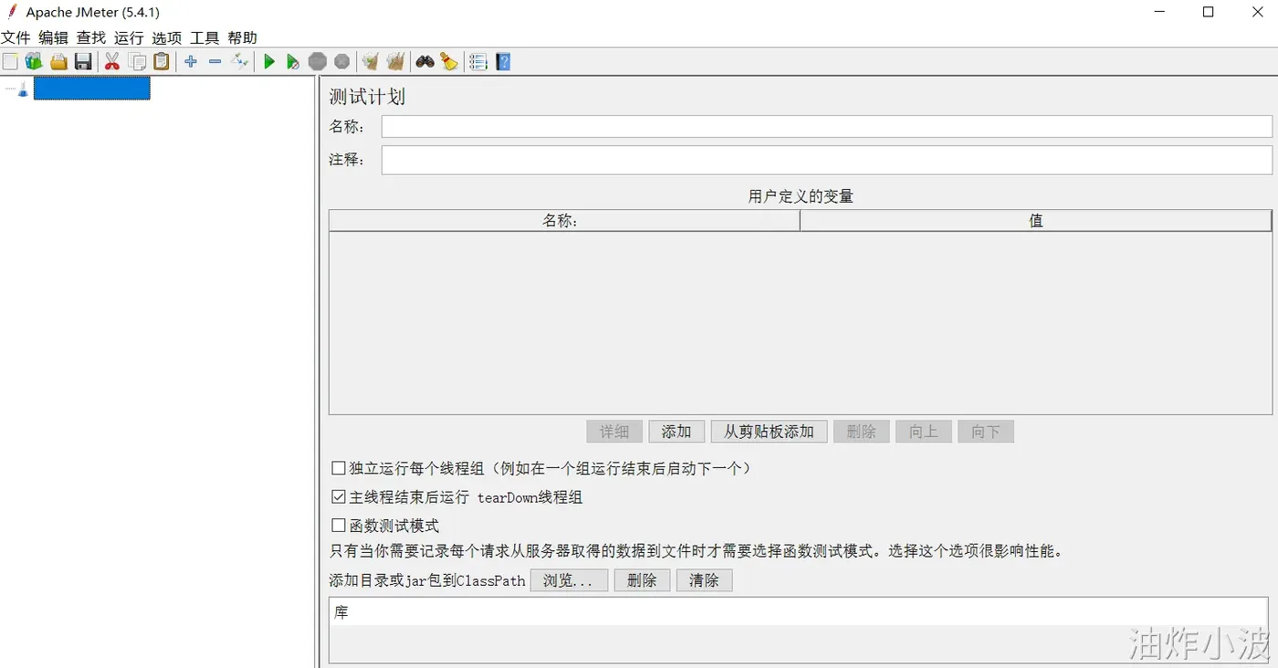Open the Function Helper dialog icon
The height and width of the screenshot is (668, 1278).
coord(478,62)
